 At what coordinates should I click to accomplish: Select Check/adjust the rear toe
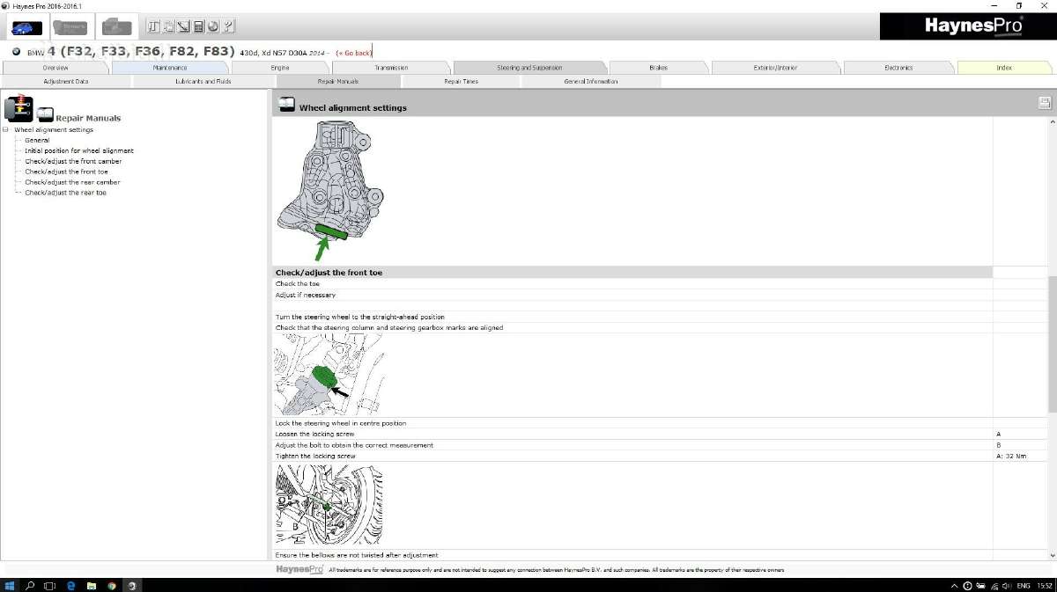point(65,193)
